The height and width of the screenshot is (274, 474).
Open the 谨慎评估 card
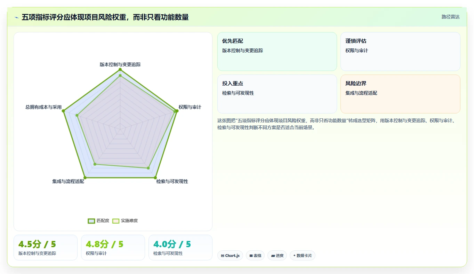coord(400,52)
